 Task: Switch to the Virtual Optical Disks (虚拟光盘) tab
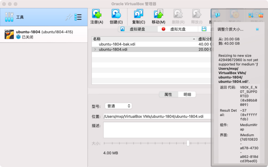coord(178,29)
